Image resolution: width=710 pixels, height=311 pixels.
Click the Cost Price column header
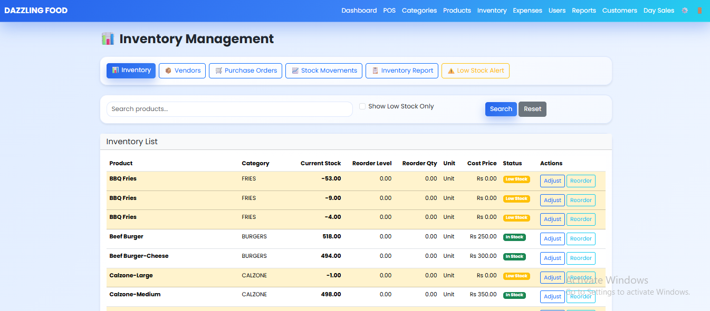482,163
